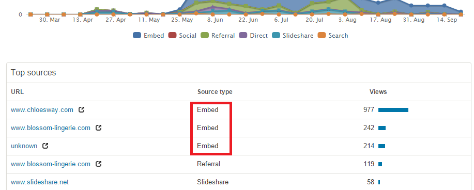The height and width of the screenshot is (190, 474).
Task: Hide the Slideshare series in the legend
Action: [293, 36]
